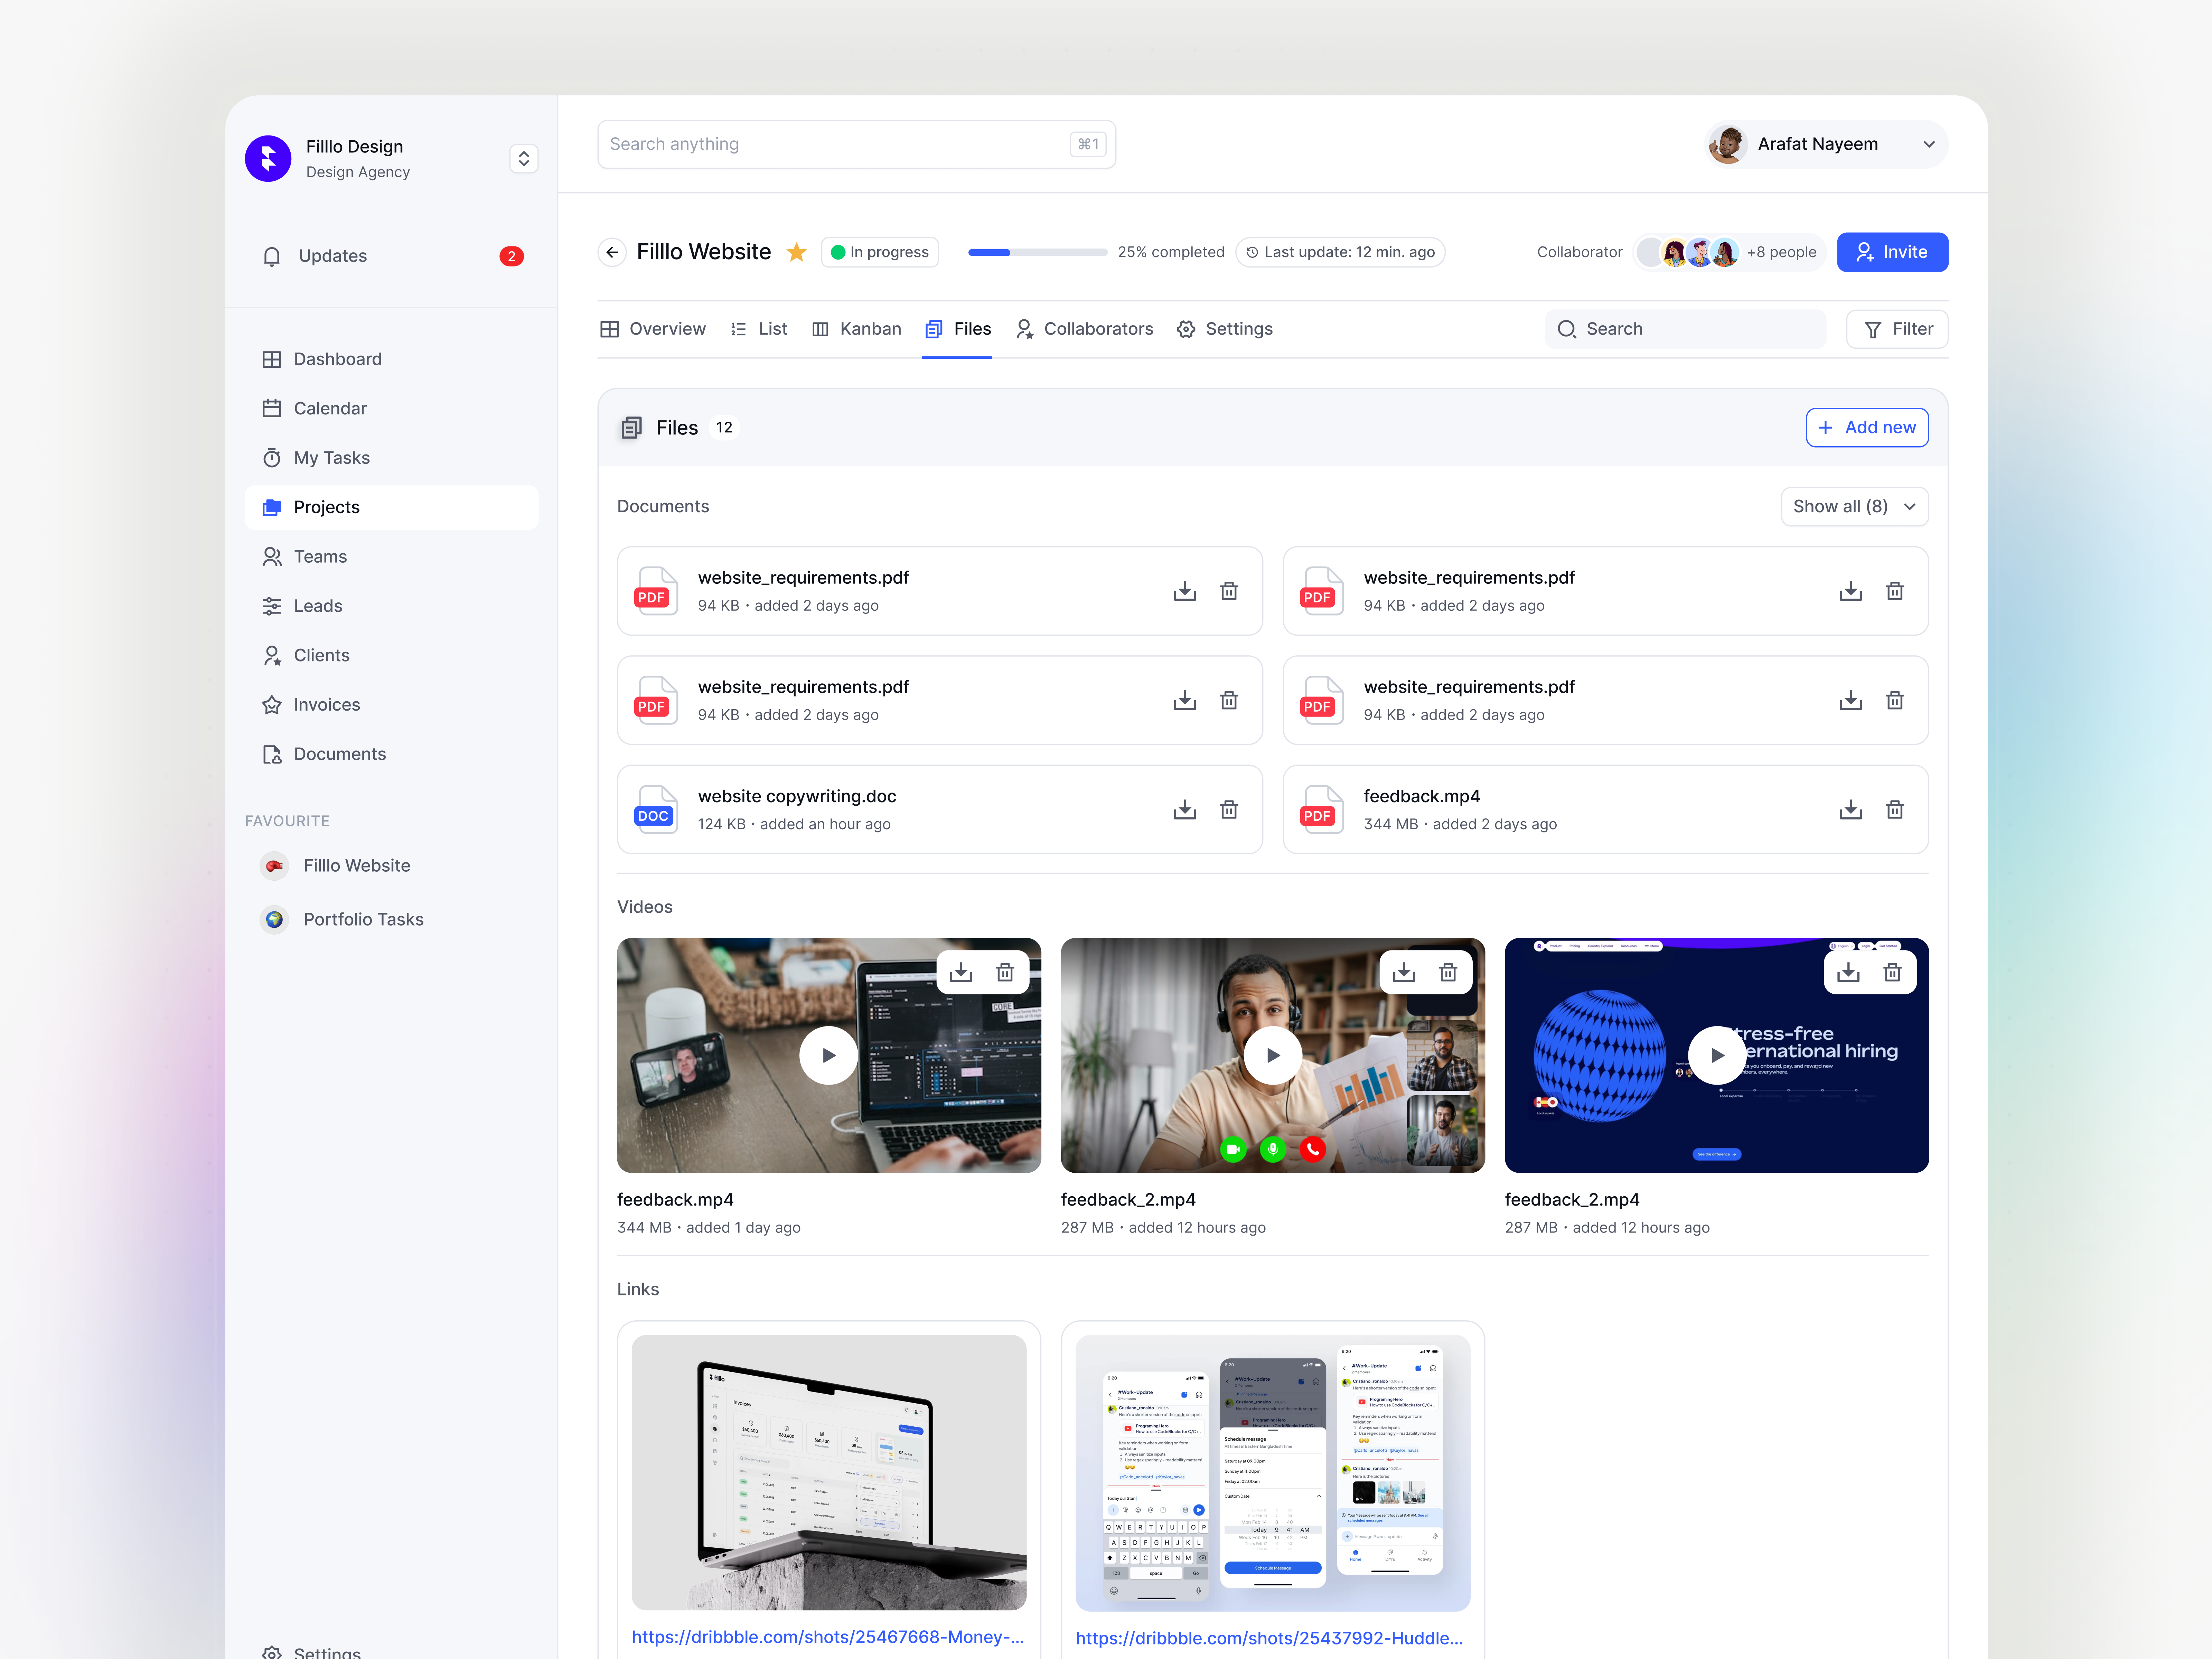This screenshot has height=1659, width=2212.
Task: Download the 344 MB feedback.mp4 document
Action: pos(1851,809)
